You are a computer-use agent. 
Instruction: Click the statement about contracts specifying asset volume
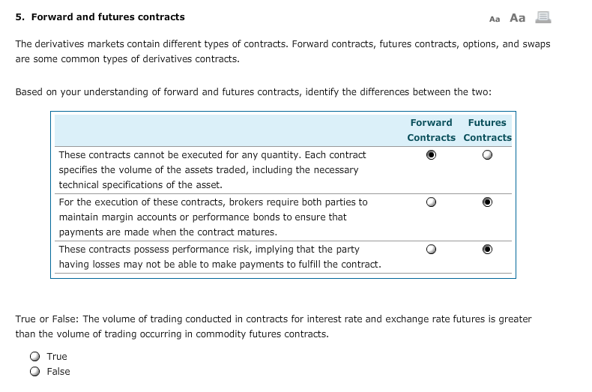212,170
